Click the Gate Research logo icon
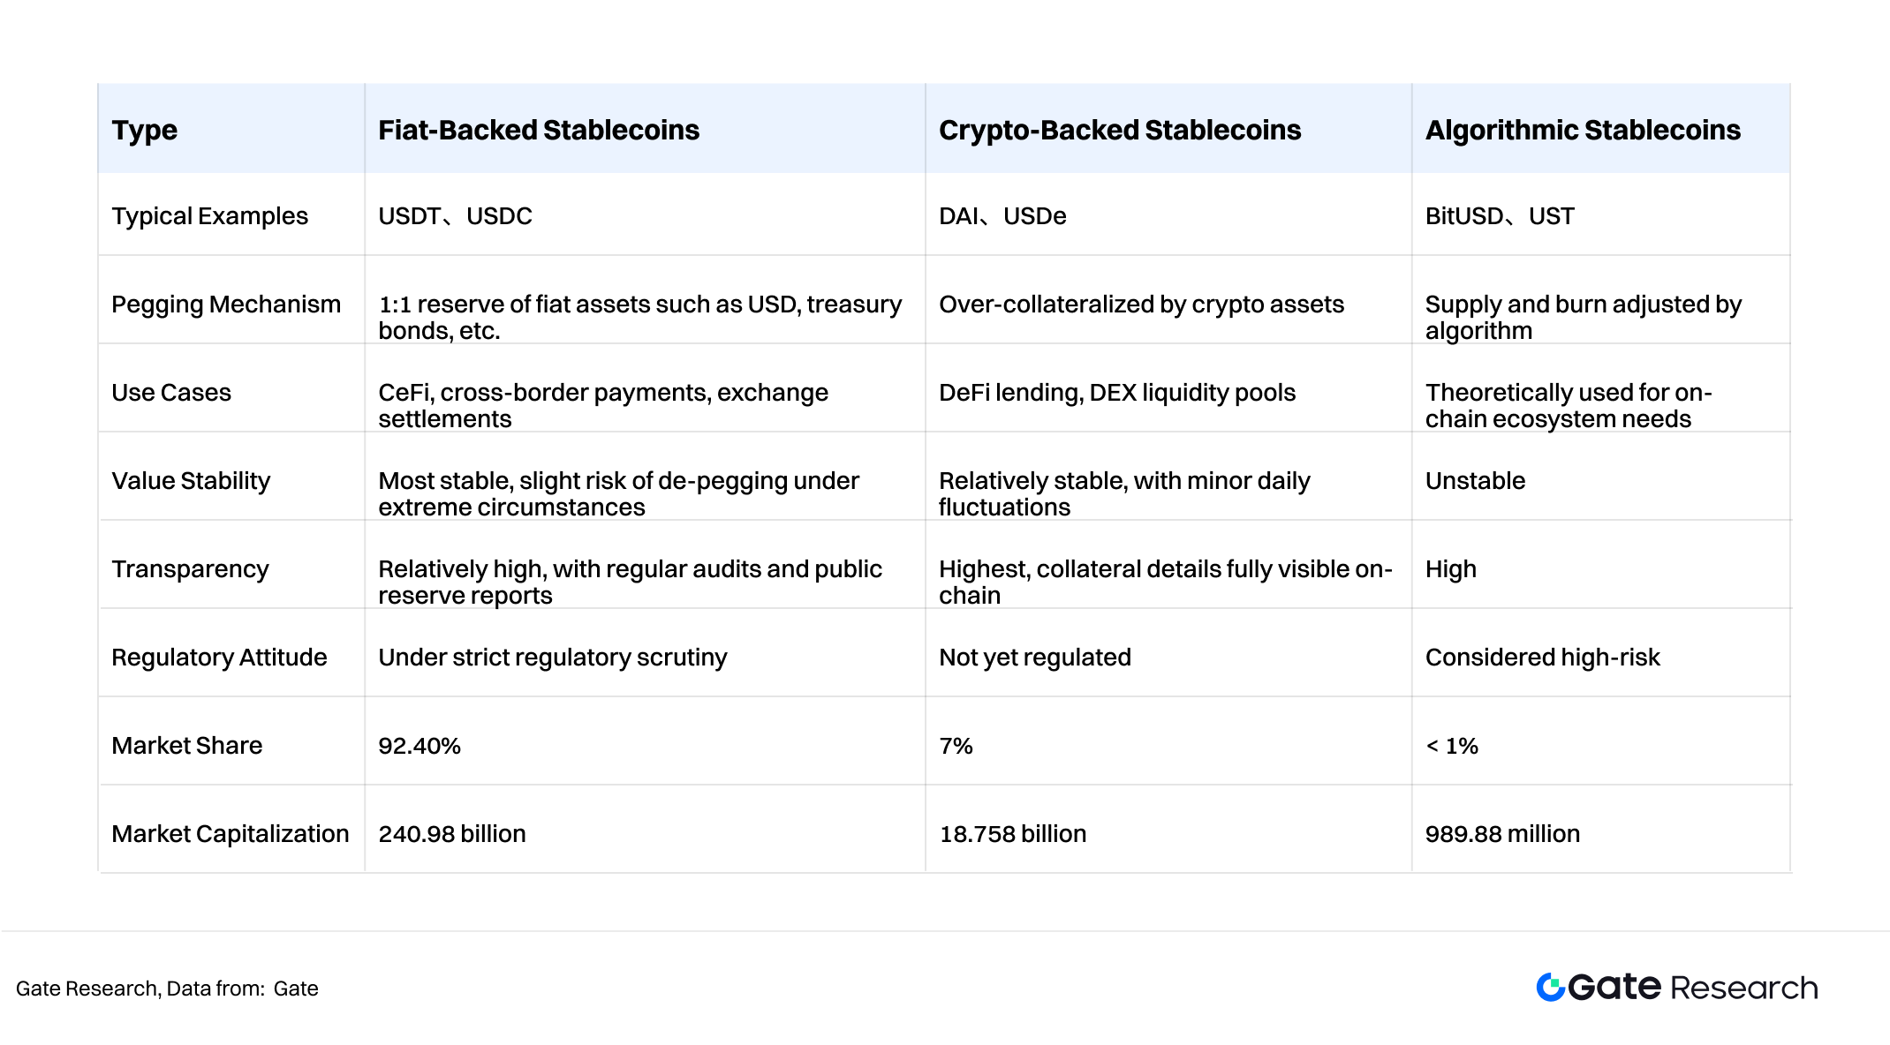This screenshot has width=1890, height=1045. pos(1551,987)
